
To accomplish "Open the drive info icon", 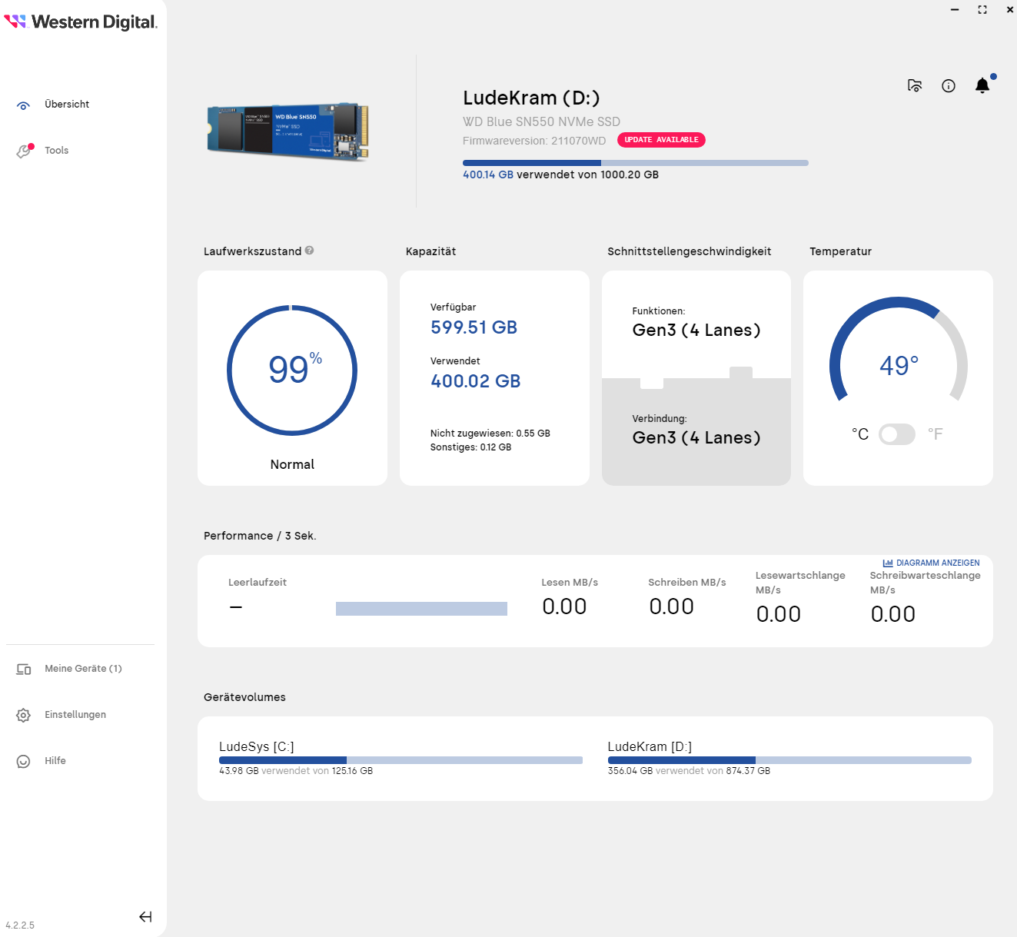I will 949,85.
